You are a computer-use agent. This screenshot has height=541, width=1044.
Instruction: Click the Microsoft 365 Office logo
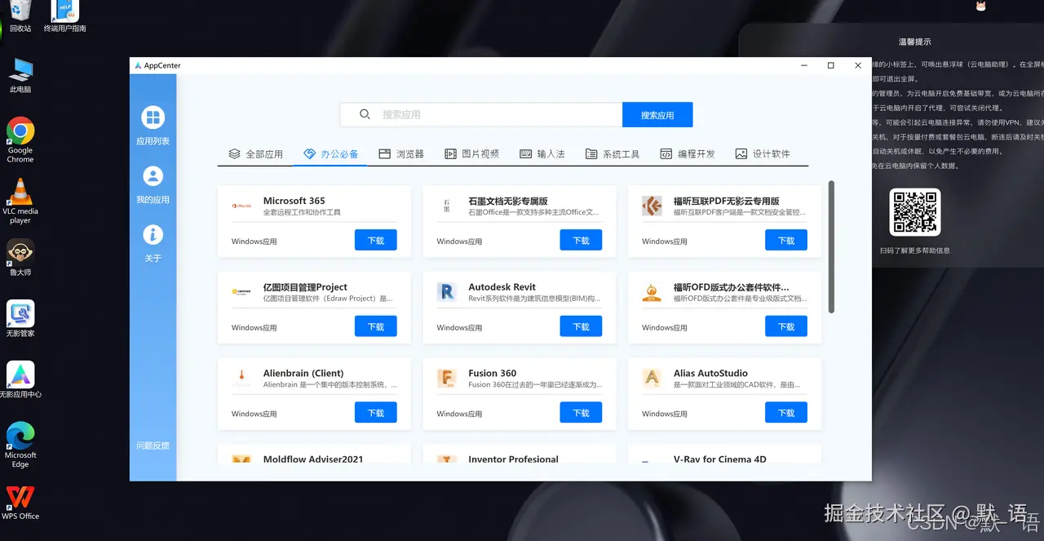(x=241, y=206)
